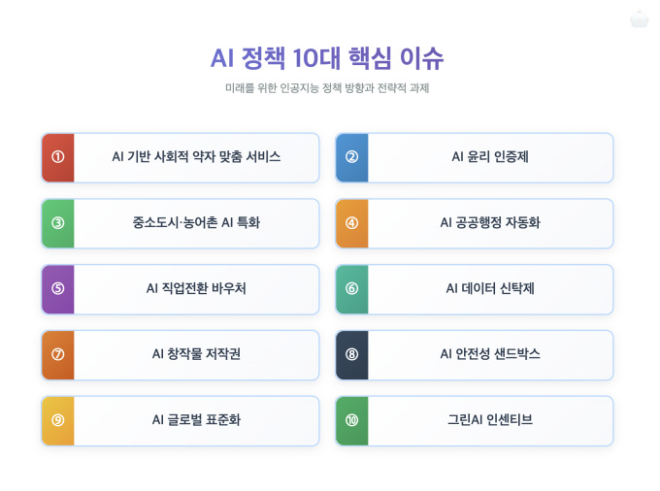Click the green number ⑩ badge
Image resolution: width=660 pixels, height=491 pixels.
point(352,421)
